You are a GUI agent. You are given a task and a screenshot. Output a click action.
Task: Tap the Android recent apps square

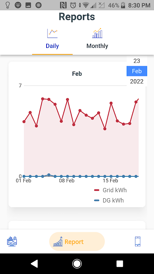point(120,264)
